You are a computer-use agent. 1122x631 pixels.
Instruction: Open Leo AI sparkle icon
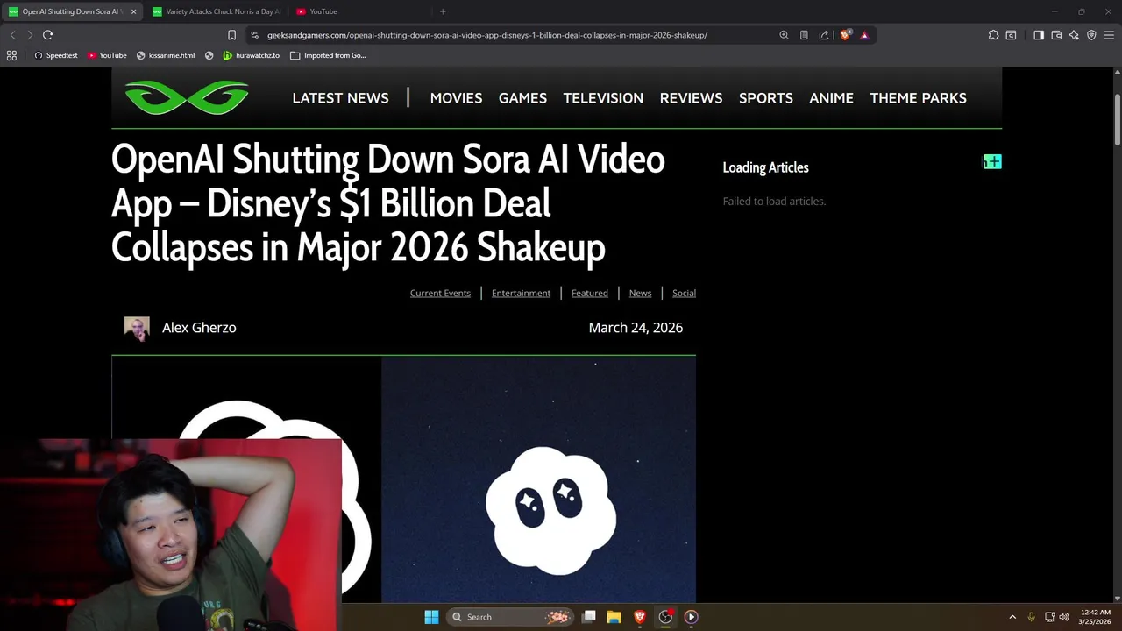(x=1074, y=35)
